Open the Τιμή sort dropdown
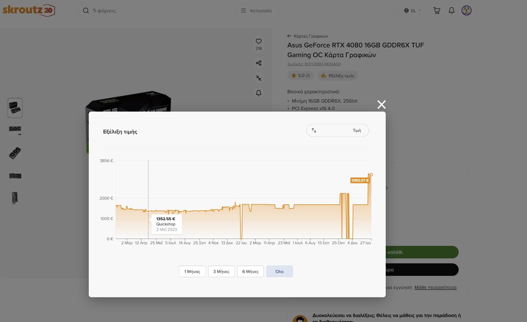The width and height of the screenshot is (527, 322). pos(338,131)
